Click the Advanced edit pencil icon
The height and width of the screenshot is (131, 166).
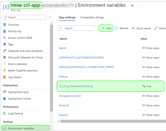click(156, 28)
